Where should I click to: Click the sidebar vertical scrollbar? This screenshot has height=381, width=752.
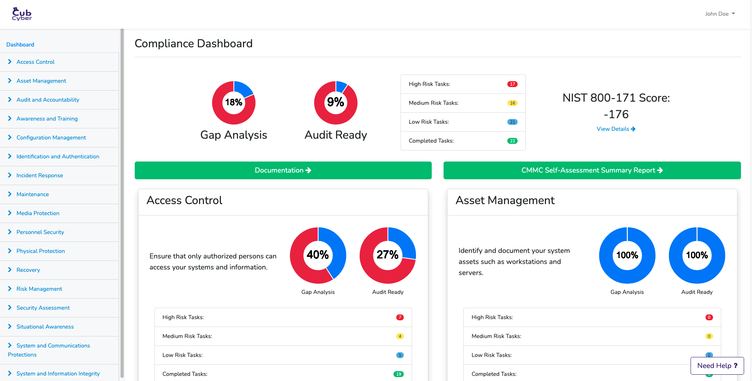(x=122, y=197)
